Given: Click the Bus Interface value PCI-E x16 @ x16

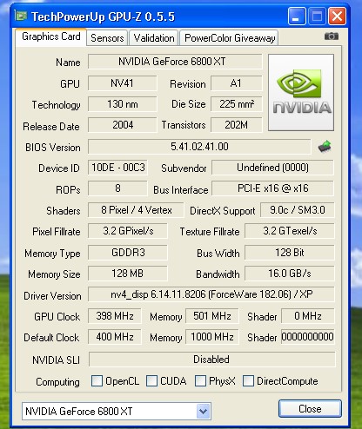Looking at the screenshot, I should pyautogui.click(x=272, y=188).
